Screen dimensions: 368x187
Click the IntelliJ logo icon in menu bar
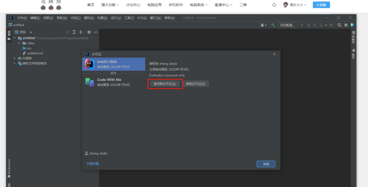coord(11,18)
